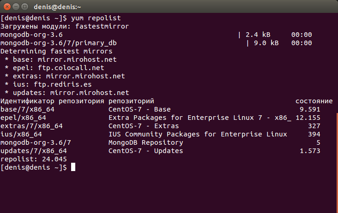
Task: Click the ius/x86_64 repo id
Action: pos(21,134)
